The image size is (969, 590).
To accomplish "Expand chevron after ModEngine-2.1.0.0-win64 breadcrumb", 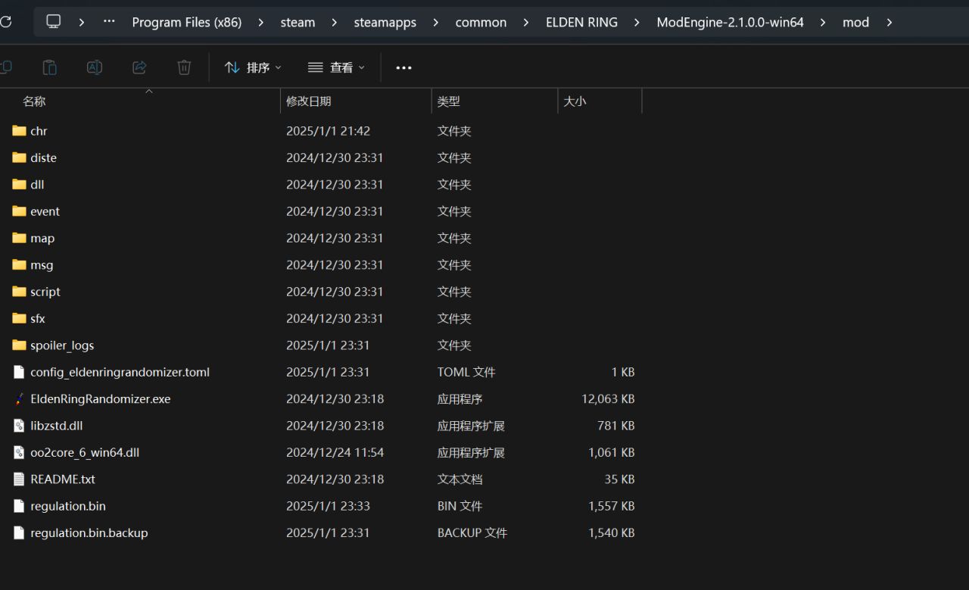I will pyautogui.click(x=823, y=22).
